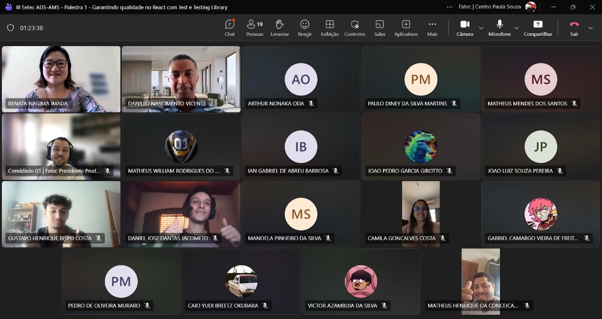Click the shield security indicator icon
The height and width of the screenshot is (319, 602).
(x=10, y=28)
